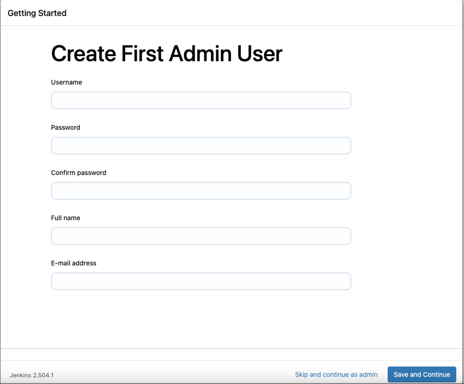Image resolution: width=464 pixels, height=384 pixels.
Task: Focus the E-mail address field
Action: (201, 281)
